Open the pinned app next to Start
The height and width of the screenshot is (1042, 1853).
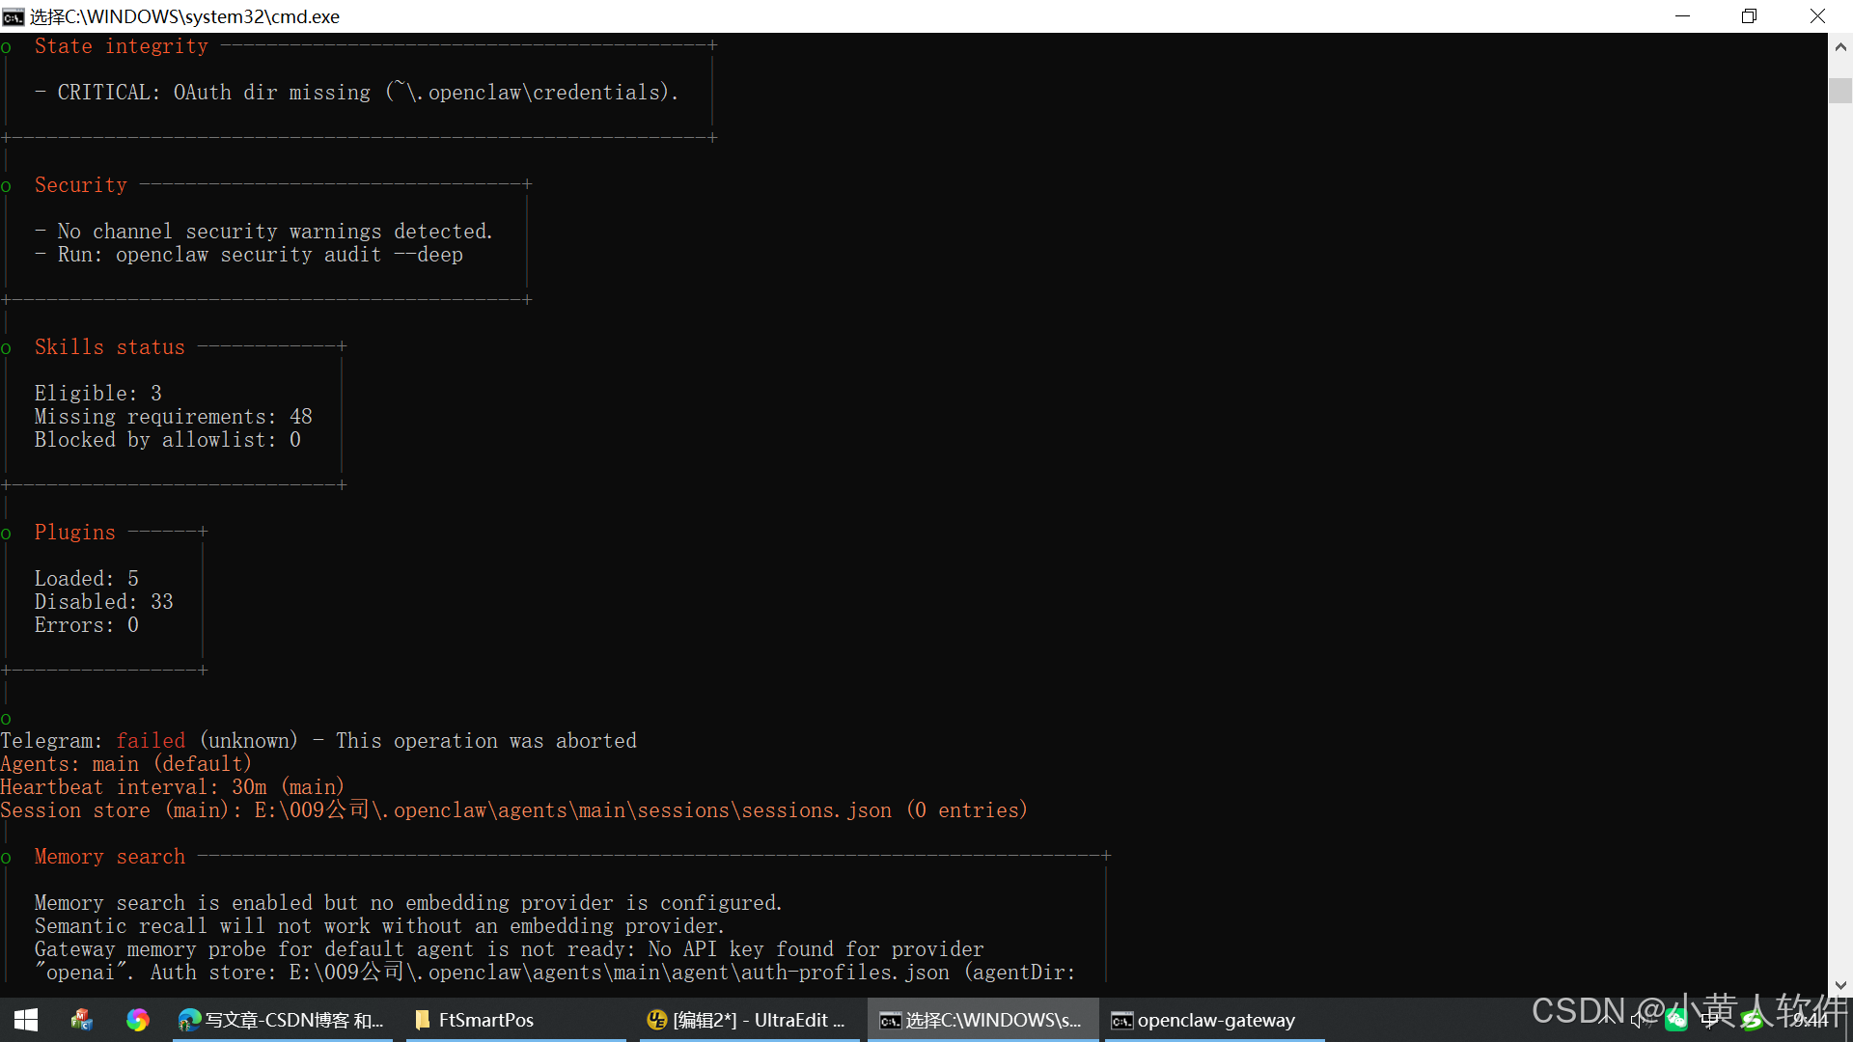click(82, 1020)
